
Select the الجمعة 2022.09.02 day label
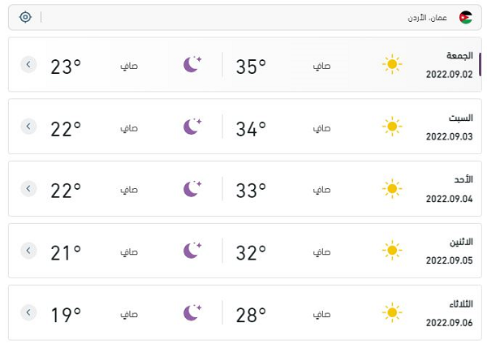[x=449, y=64]
